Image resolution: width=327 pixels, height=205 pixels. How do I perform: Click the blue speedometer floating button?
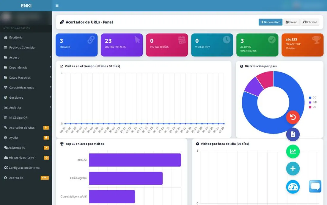pyautogui.click(x=293, y=187)
